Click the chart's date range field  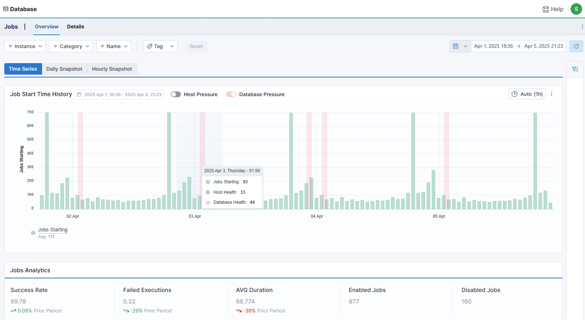119,95
